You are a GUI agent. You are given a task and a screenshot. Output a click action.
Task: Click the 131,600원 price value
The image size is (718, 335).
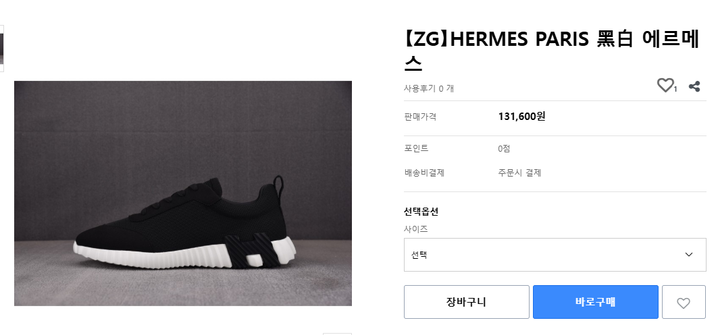click(521, 116)
